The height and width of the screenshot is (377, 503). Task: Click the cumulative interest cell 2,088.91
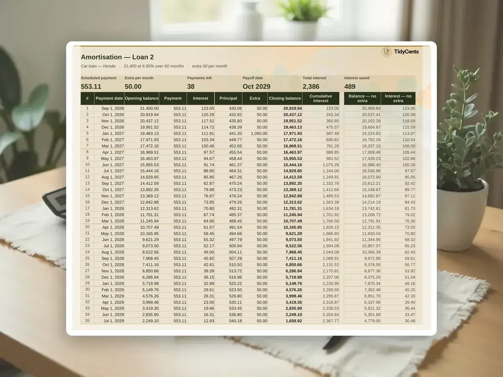(x=321, y=258)
